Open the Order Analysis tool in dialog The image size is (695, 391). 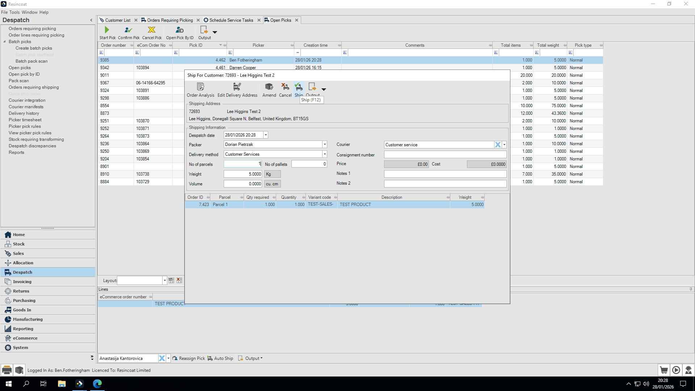click(201, 87)
